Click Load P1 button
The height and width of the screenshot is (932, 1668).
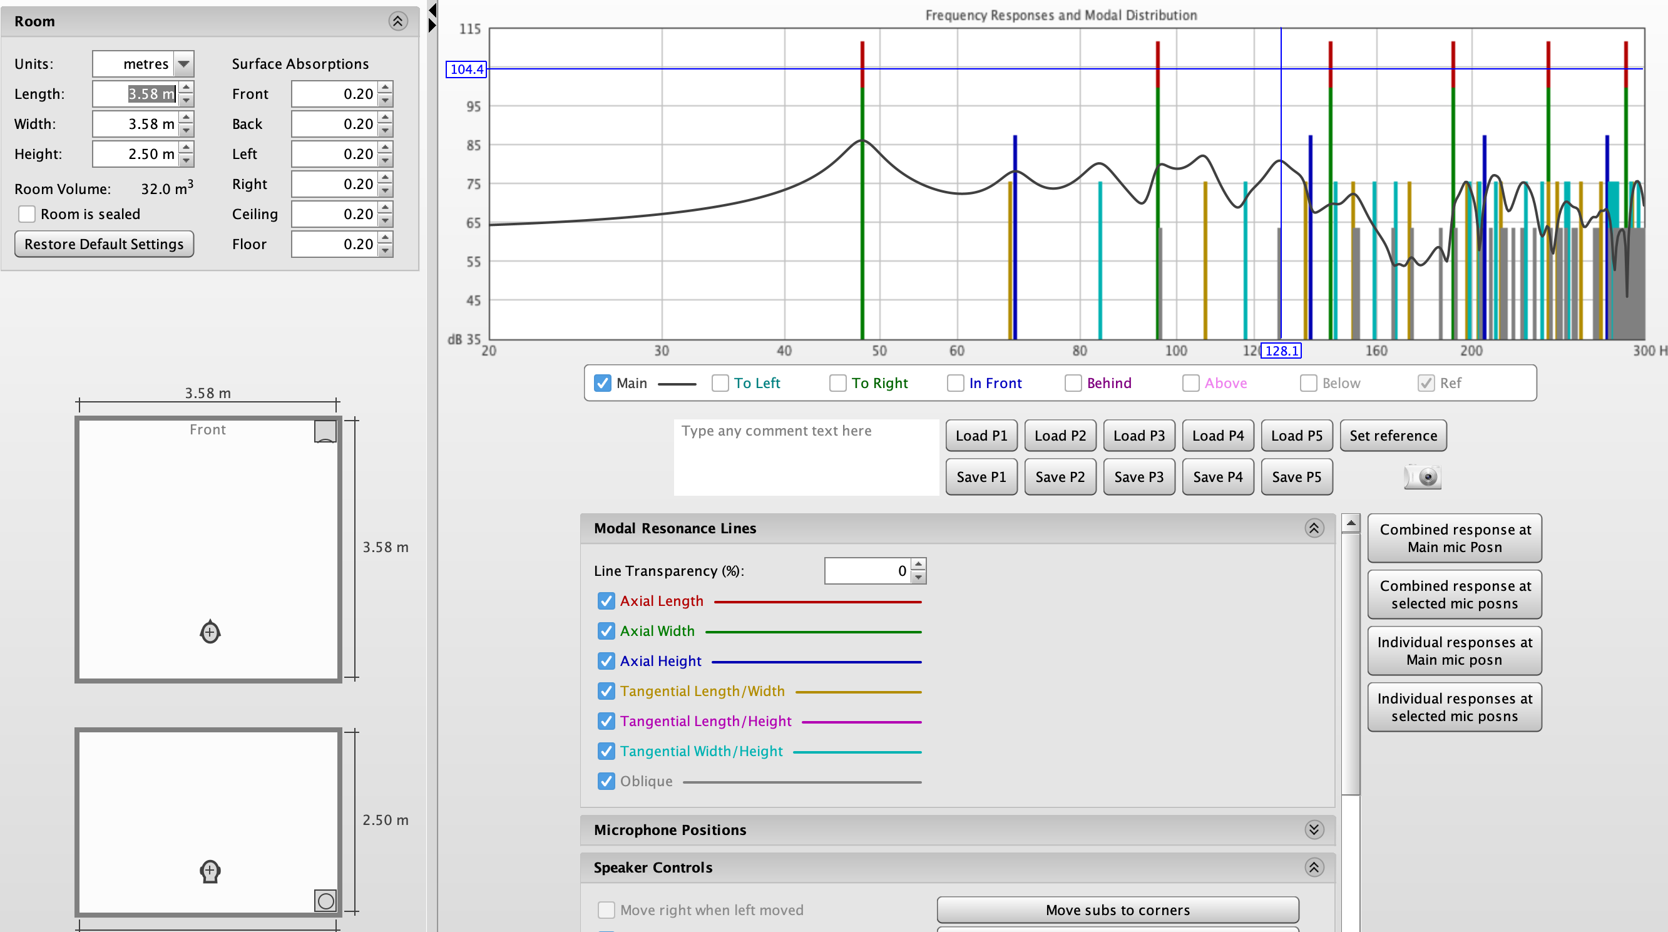[x=981, y=435]
